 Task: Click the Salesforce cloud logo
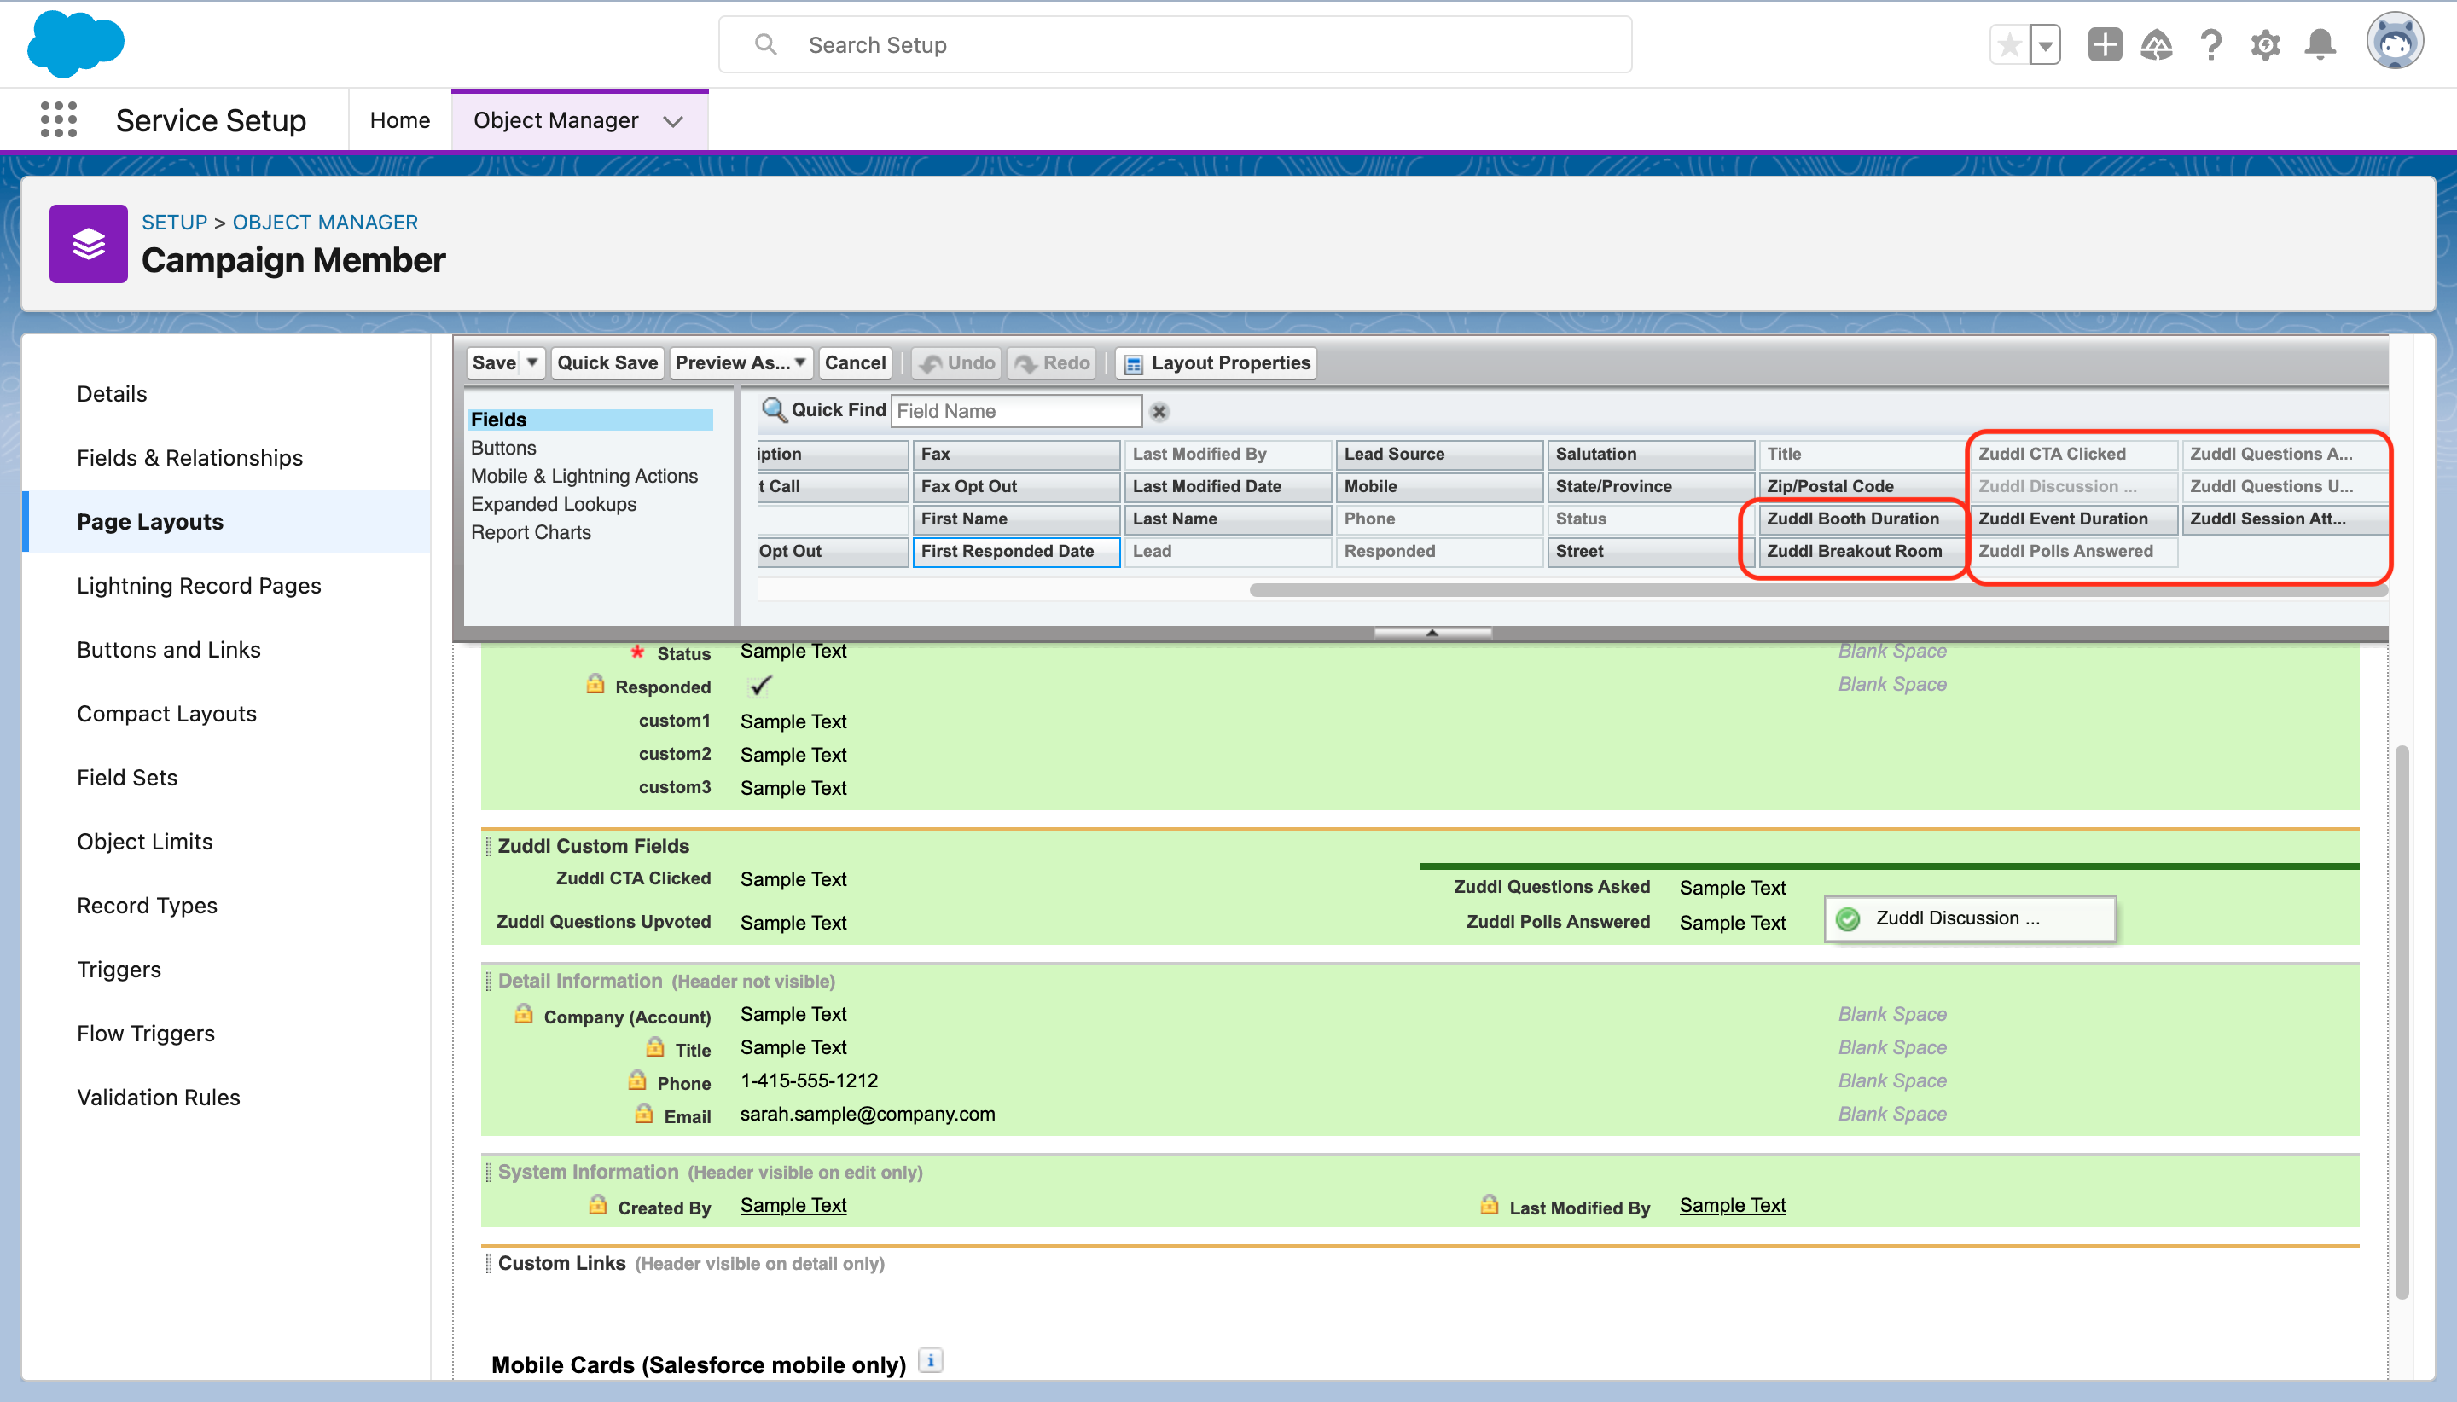click(75, 44)
